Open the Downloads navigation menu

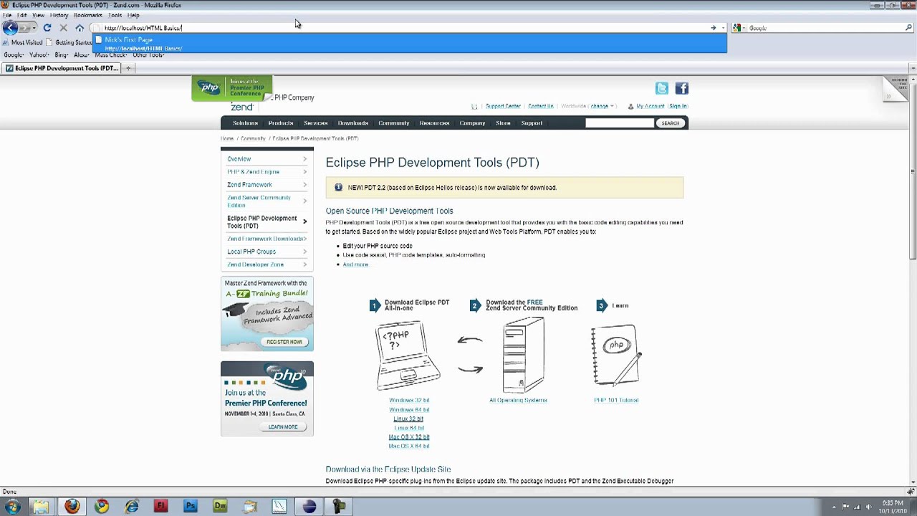tap(353, 123)
